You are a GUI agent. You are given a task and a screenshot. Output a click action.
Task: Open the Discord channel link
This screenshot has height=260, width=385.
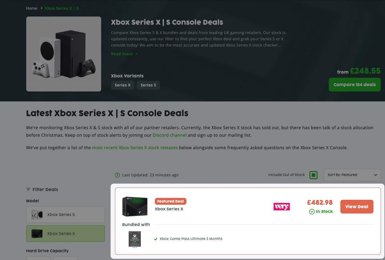point(170,135)
